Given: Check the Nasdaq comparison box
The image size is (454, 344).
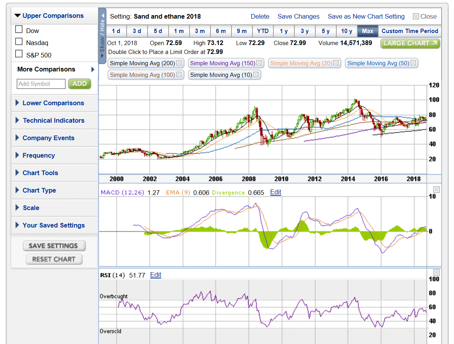Looking at the screenshot, I should point(19,42).
